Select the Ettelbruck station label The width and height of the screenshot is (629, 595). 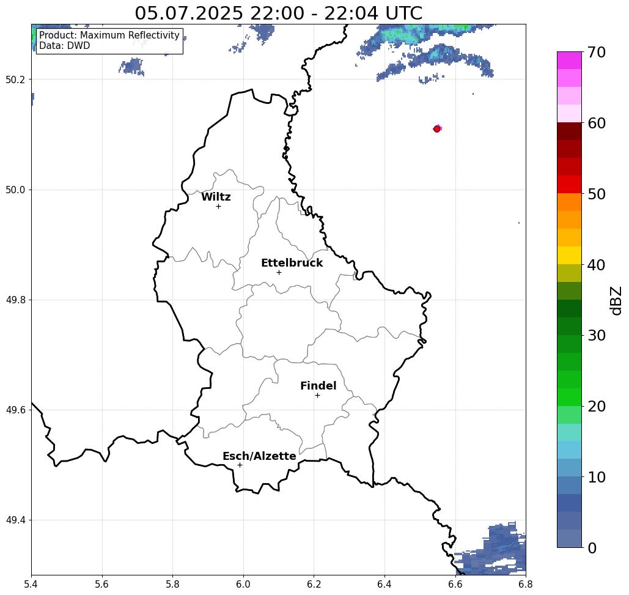292,263
